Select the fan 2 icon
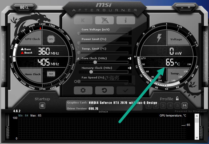The image size is (209, 144). coord(117,78)
